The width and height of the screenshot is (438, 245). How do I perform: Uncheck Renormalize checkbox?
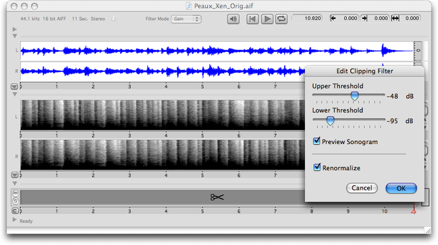pos(317,167)
